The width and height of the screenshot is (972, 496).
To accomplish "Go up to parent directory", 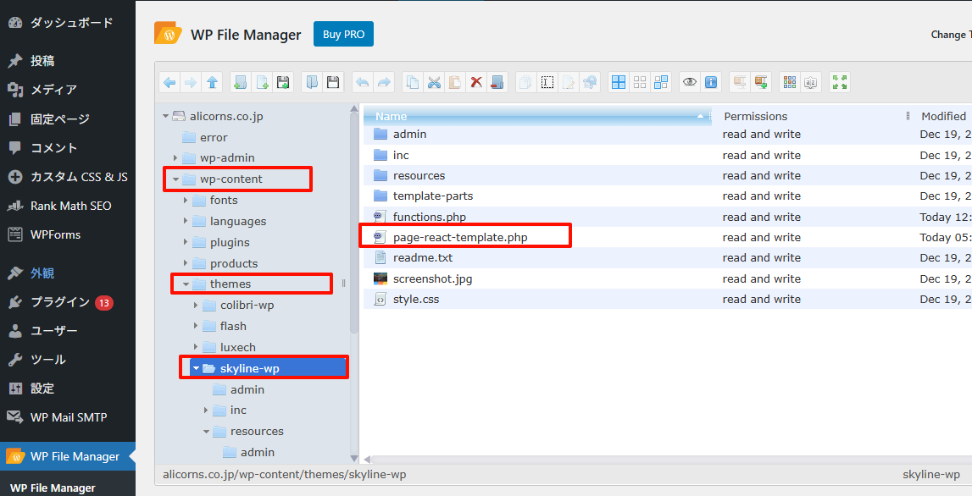I will (212, 82).
